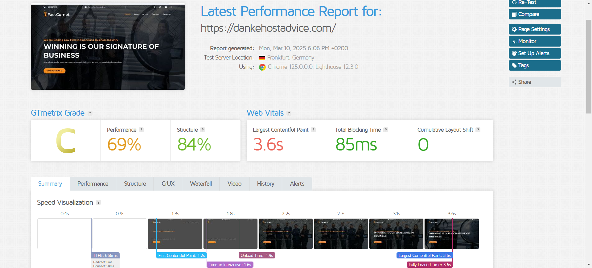
Task: Click the Monitor button
Action: tap(535, 41)
